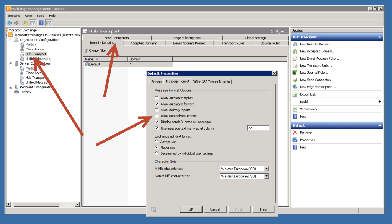Click the Apply button

pos(239,209)
